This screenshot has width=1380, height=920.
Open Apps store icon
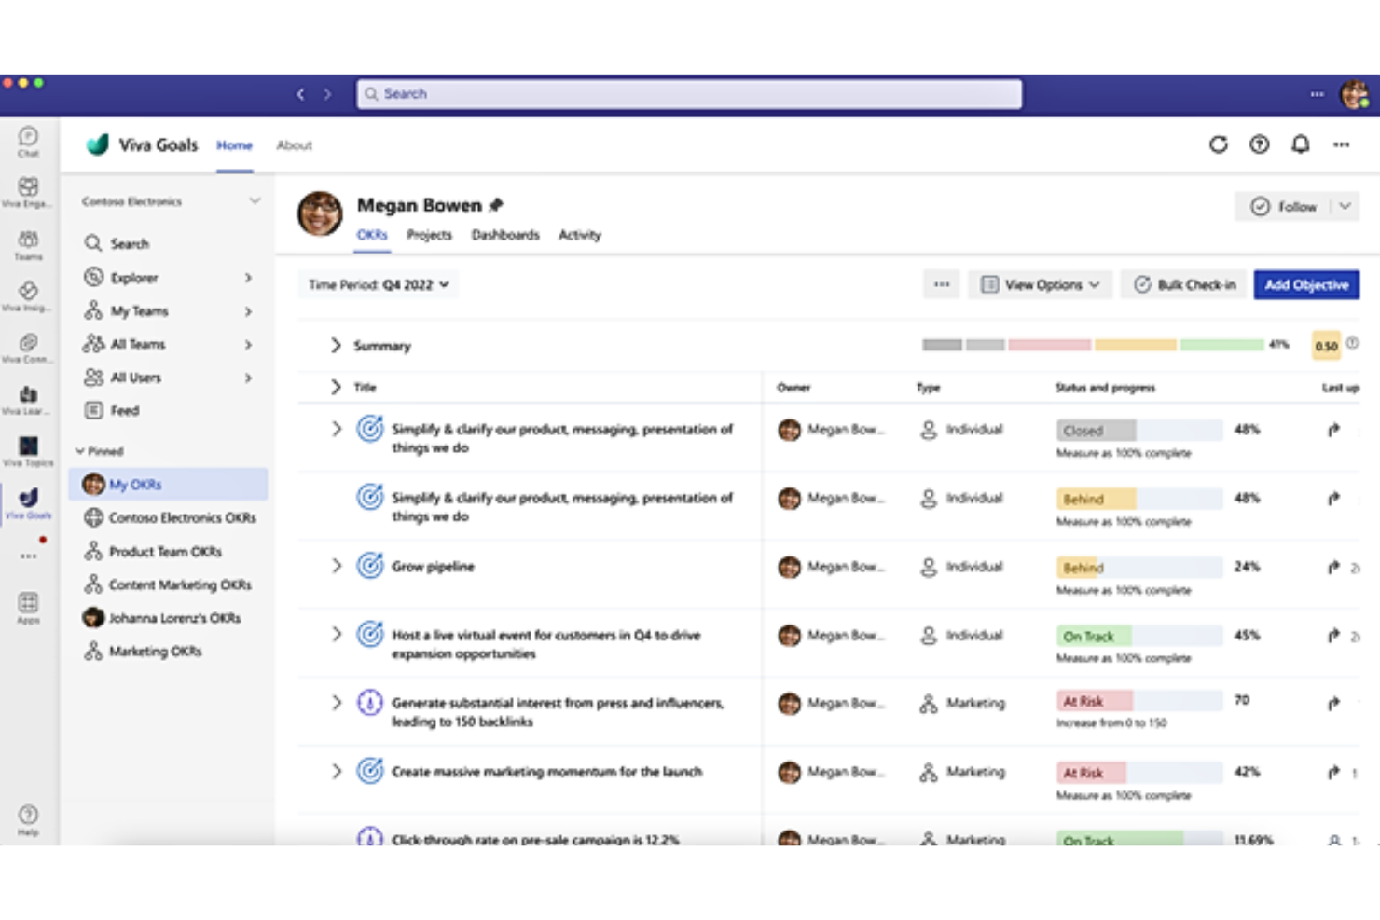point(28,607)
